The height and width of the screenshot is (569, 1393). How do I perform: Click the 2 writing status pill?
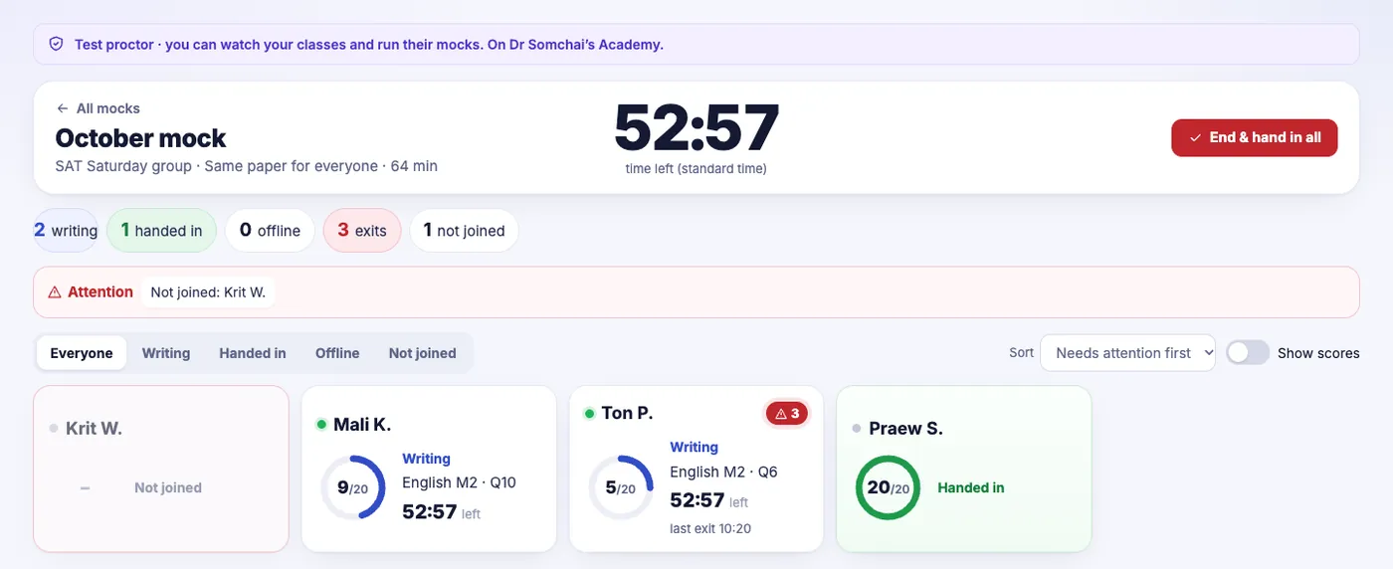pos(66,231)
